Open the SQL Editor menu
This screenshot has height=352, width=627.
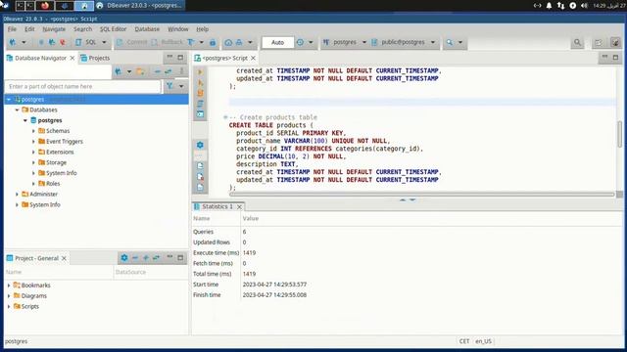click(113, 29)
